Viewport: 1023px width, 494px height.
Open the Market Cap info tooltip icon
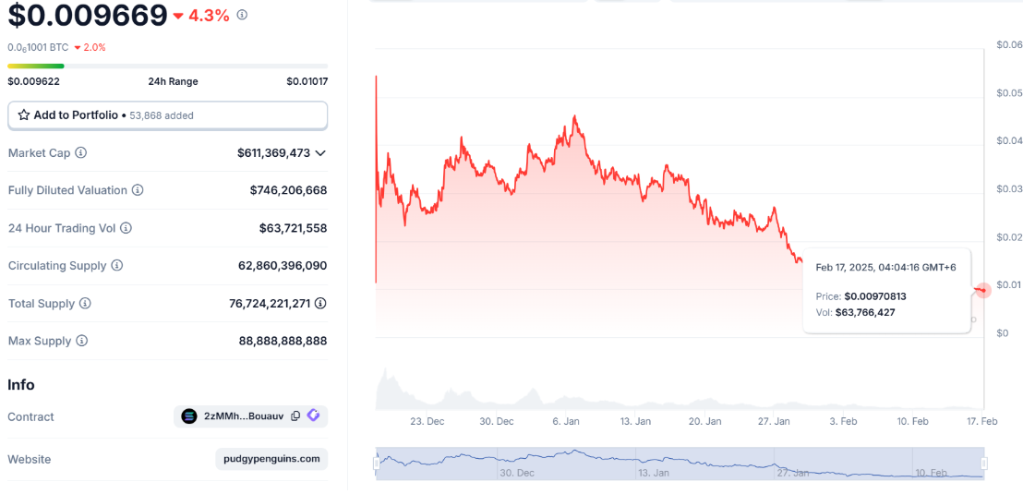pos(81,152)
